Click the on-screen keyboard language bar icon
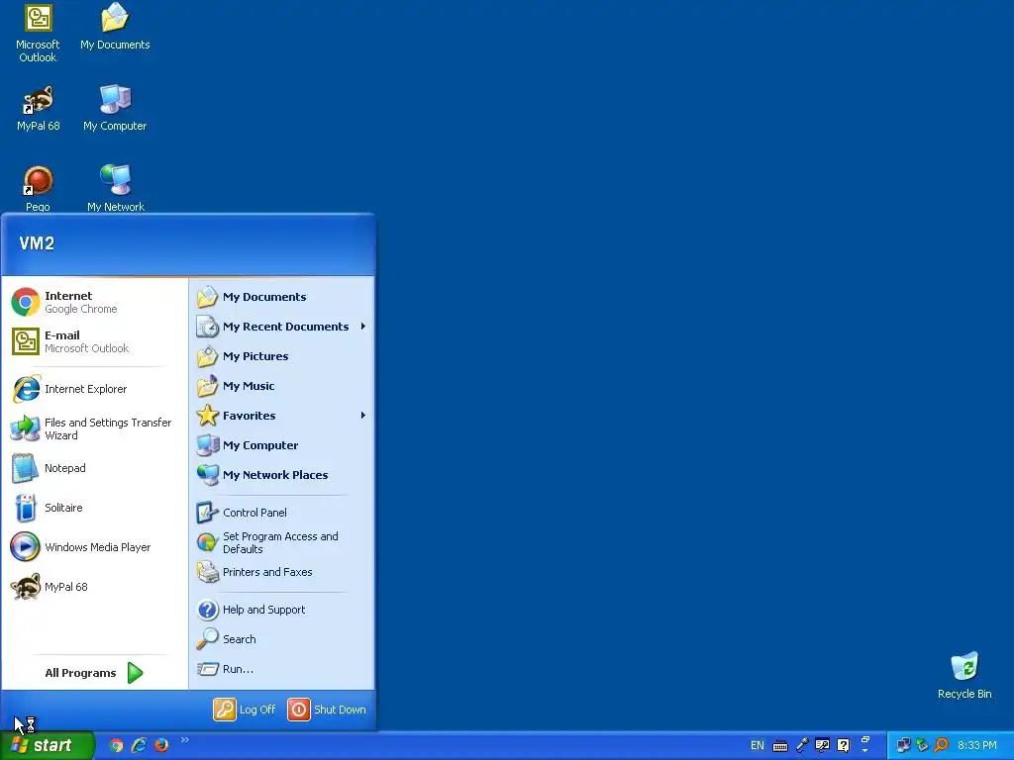 pyautogui.click(x=780, y=746)
